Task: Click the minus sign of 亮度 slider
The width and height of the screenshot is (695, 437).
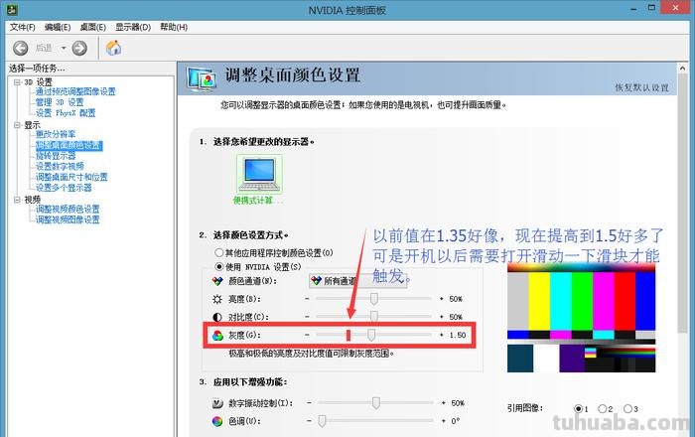Action: tap(307, 299)
